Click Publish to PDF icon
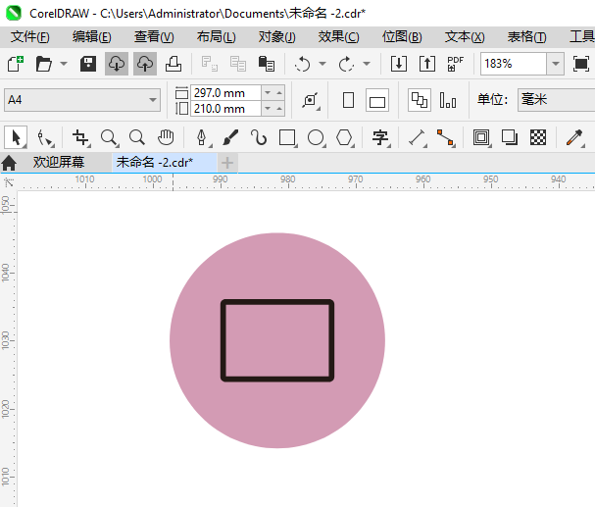595x507 pixels. click(456, 64)
